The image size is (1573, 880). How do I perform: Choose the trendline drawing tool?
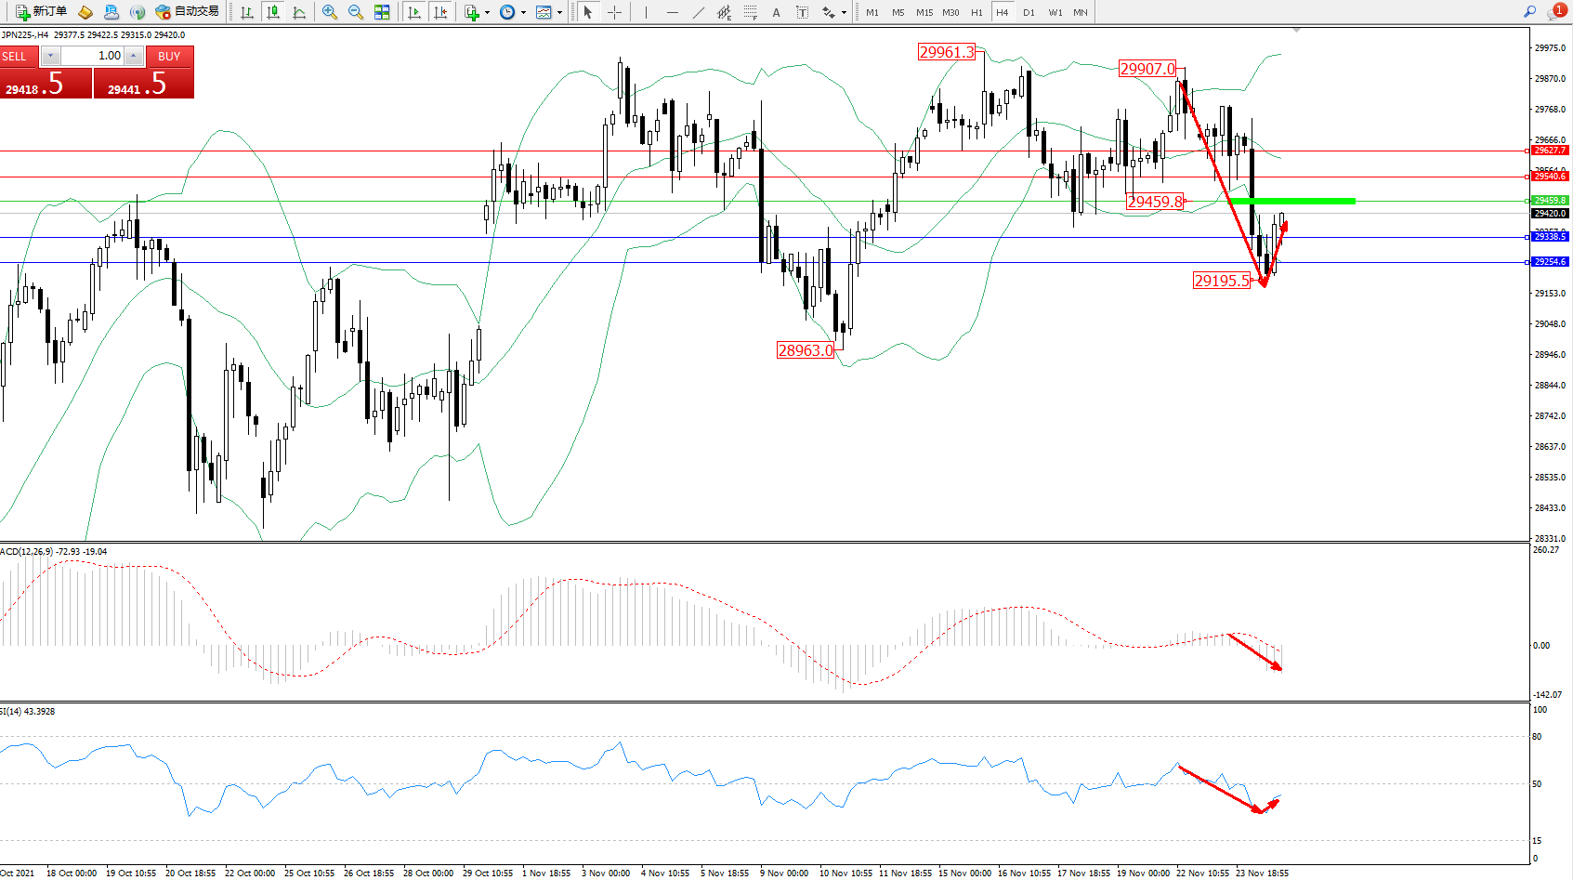[698, 12]
